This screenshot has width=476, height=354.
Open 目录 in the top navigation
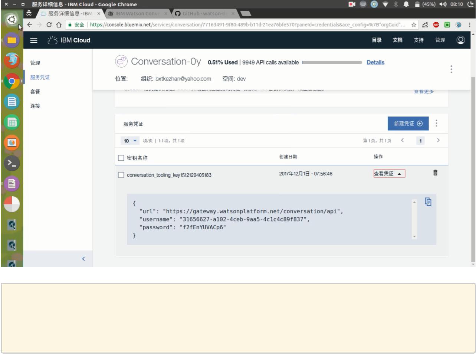pos(377,40)
